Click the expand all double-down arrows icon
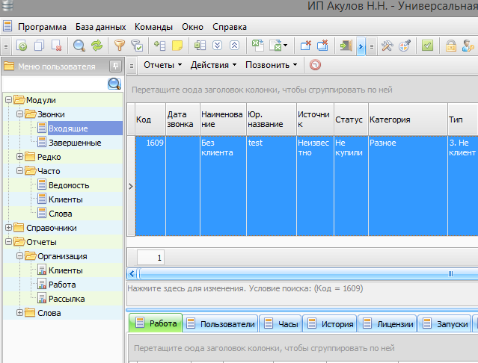Viewport: 478px width, 363px height. coord(217,46)
